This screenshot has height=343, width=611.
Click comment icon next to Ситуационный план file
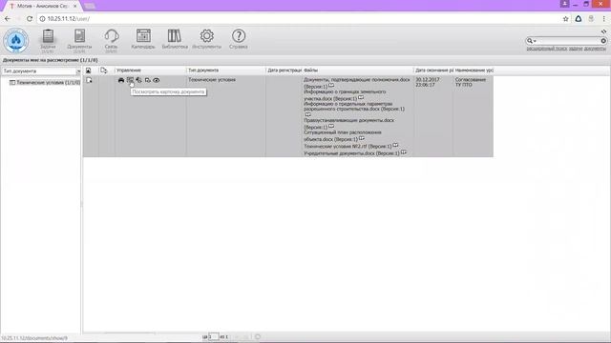click(x=362, y=138)
